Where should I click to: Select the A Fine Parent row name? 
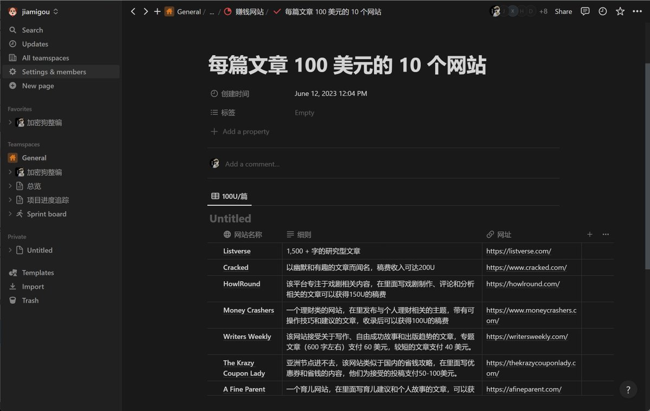(244, 389)
